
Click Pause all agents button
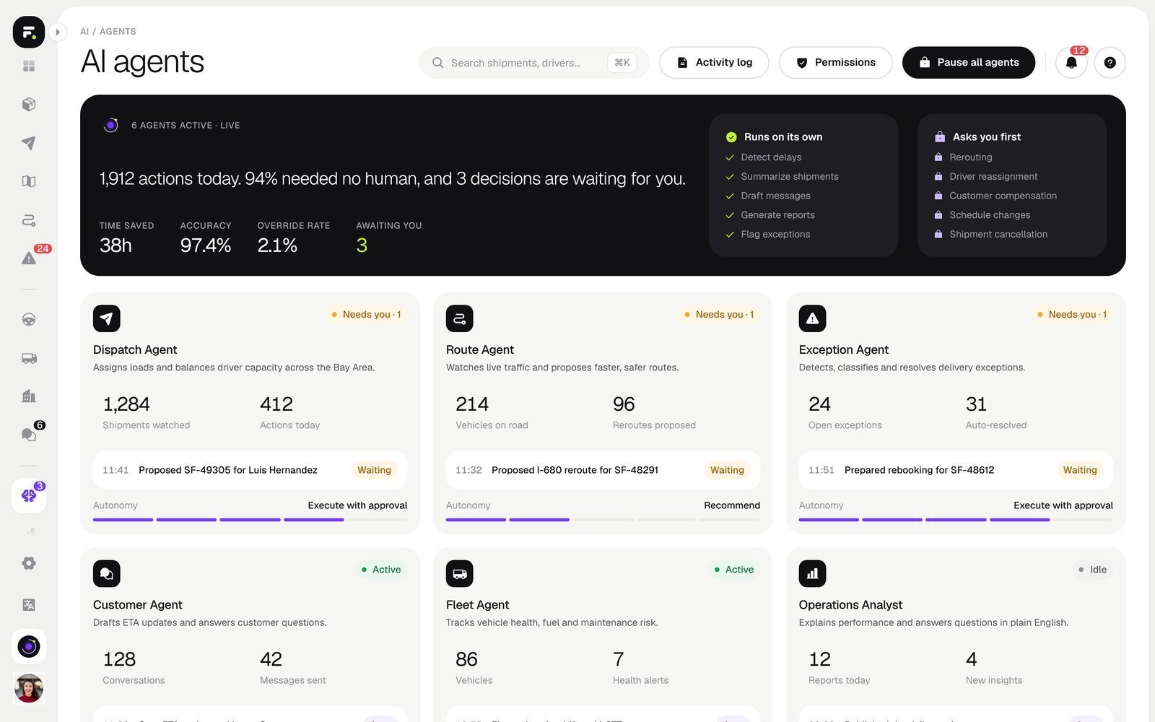pyautogui.click(x=969, y=63)
